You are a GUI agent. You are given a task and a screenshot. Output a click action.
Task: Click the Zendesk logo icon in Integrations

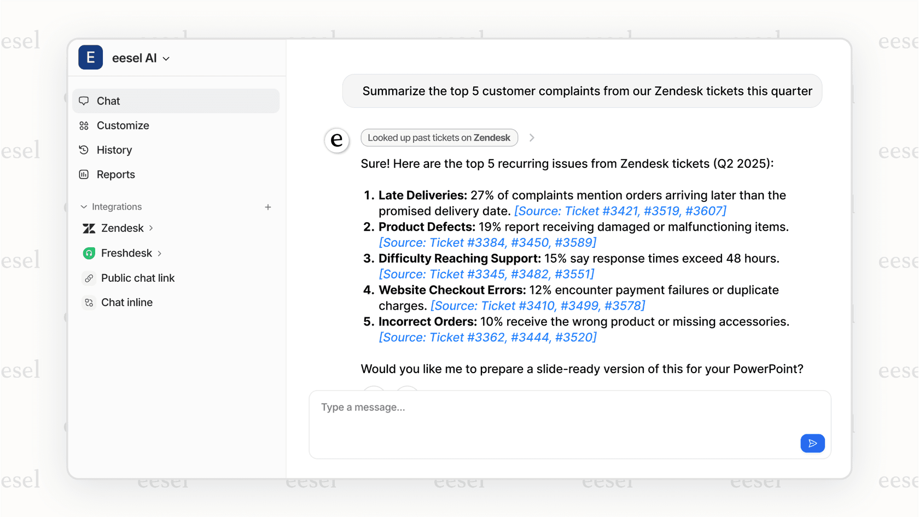89,228
